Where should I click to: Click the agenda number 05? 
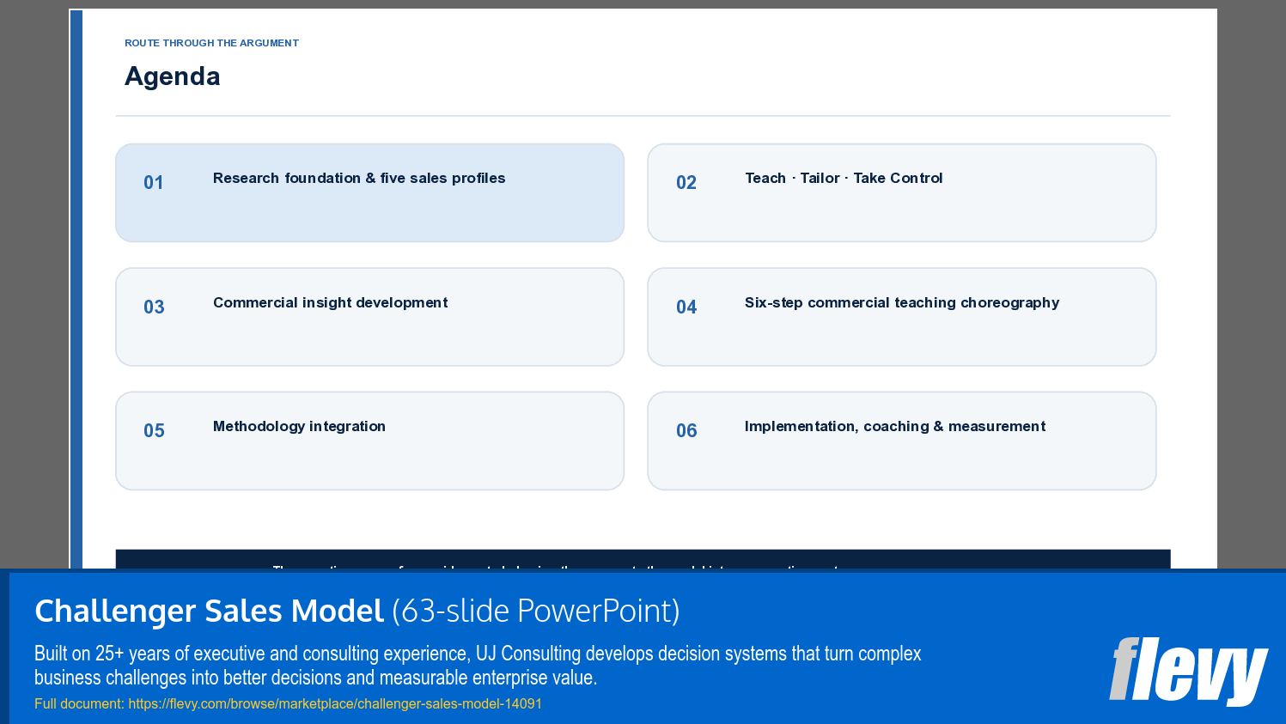(154, 430)
